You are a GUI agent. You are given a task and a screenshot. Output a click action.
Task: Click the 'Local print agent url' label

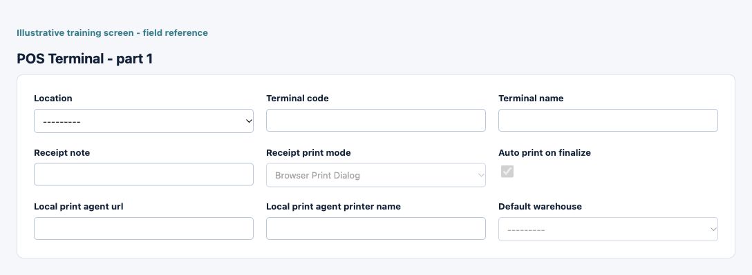coord(78,207)
